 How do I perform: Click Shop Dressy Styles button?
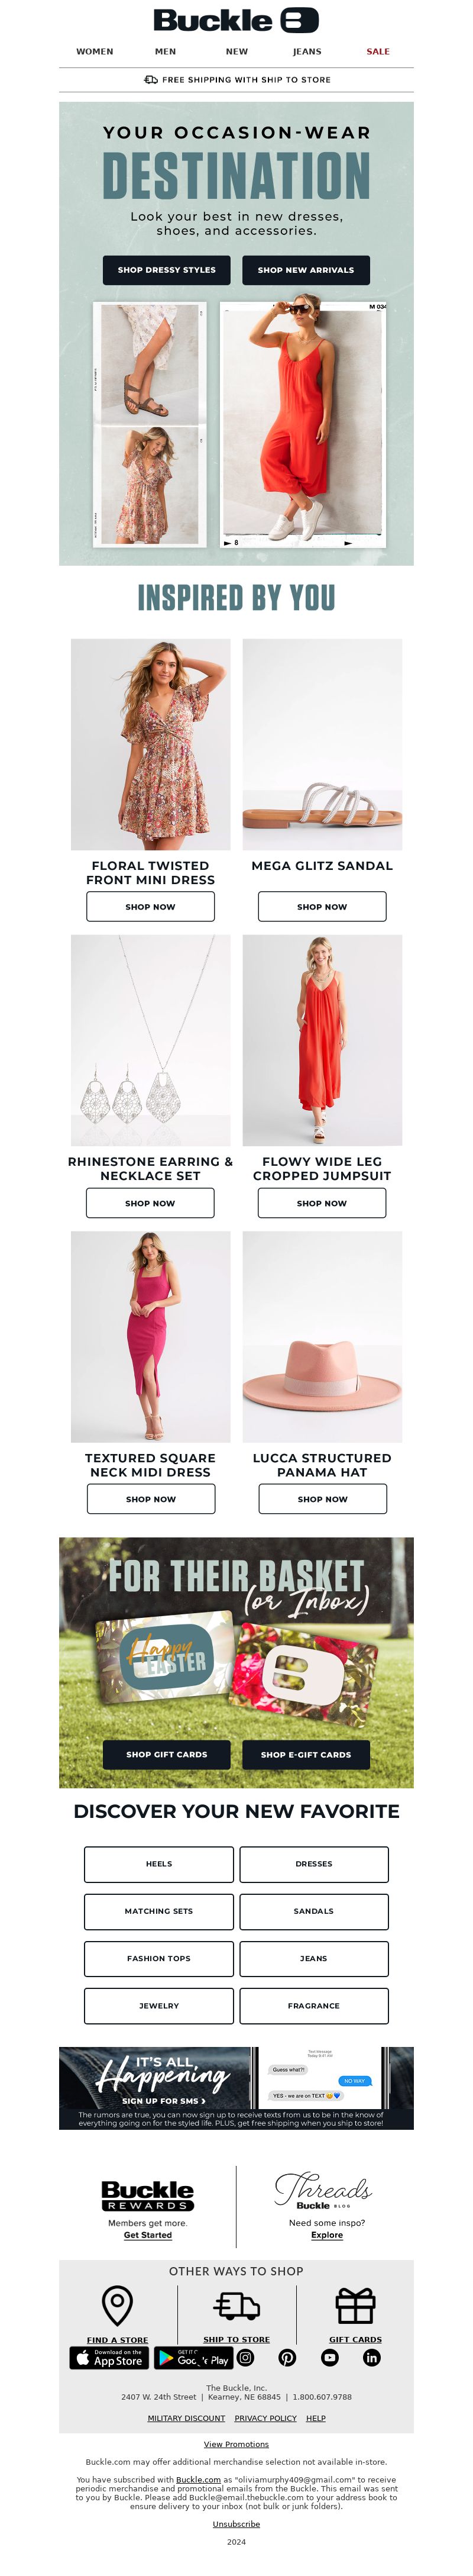(167, 270)
